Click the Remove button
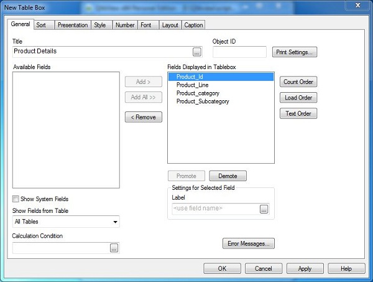The width and height of the screenshot is (373, 282). click(x=144, y=117)
